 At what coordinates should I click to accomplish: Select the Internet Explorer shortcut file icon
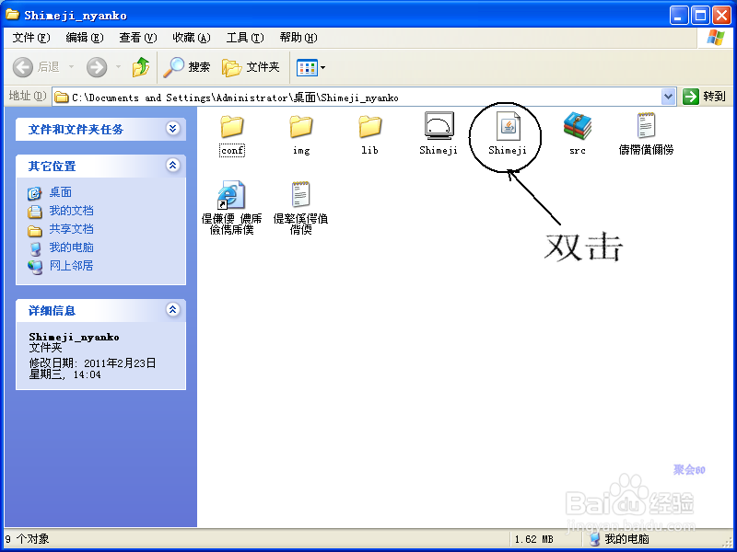tap(231, 195)
